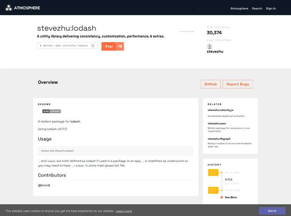Open the GitHub repository button

[211, 84]
